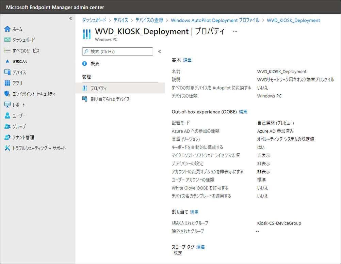Click the Overview (概要) info icon

click(x=85, y=64)
